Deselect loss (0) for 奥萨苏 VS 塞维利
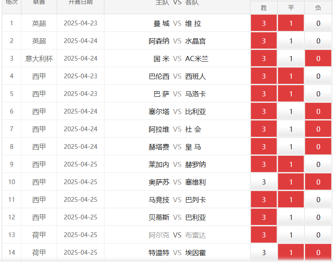The width and height of the screenshot is (333, 262). (318, 182)
